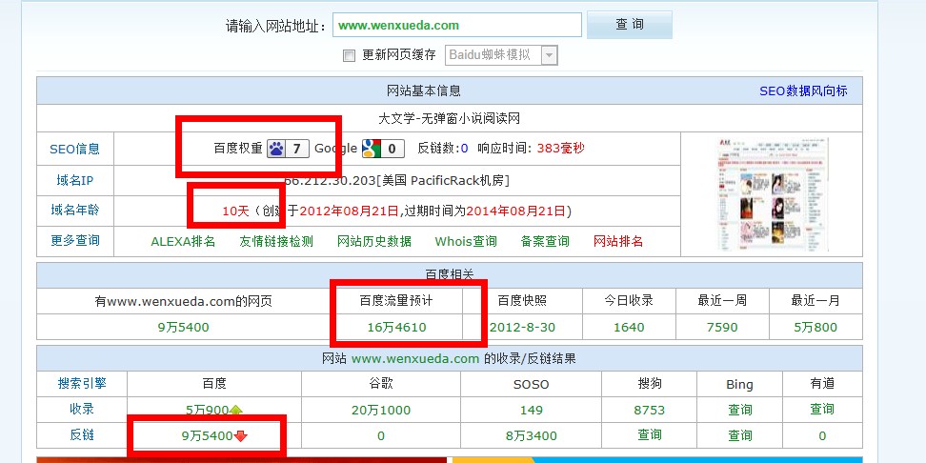This screenshot has width=926, height=463.
Task: Click the 有道 收录 查询 link
Action: 821,410
